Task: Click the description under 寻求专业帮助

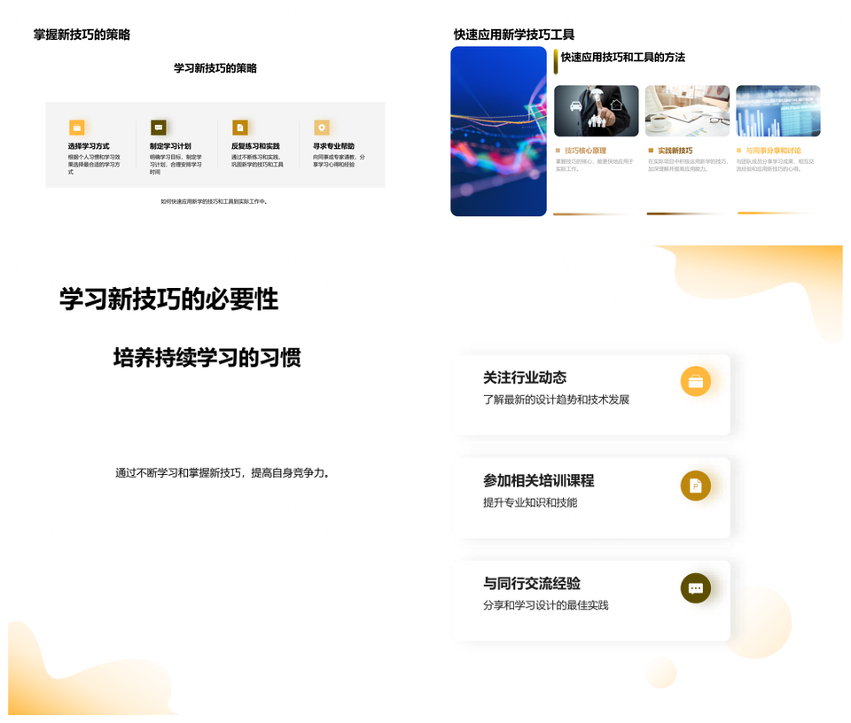Action: coord(339,160)
